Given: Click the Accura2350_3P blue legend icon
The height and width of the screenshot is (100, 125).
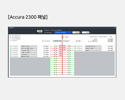Looking at the screenshot, I should pyautogui.click(x=10, y=37).
